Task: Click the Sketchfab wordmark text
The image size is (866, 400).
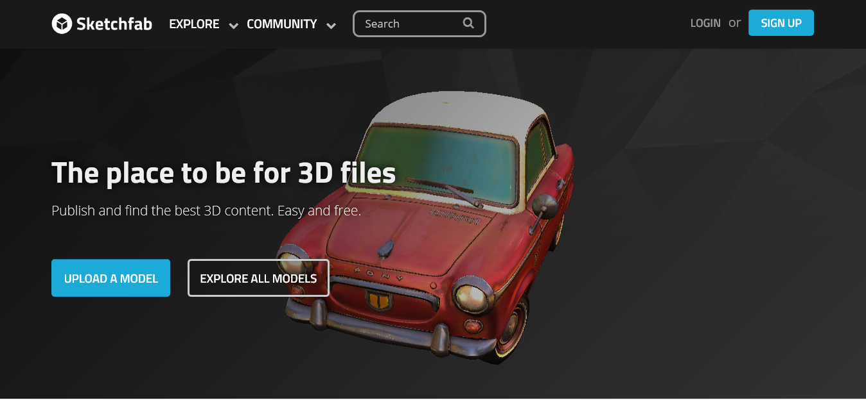Action: coord(114,24)
